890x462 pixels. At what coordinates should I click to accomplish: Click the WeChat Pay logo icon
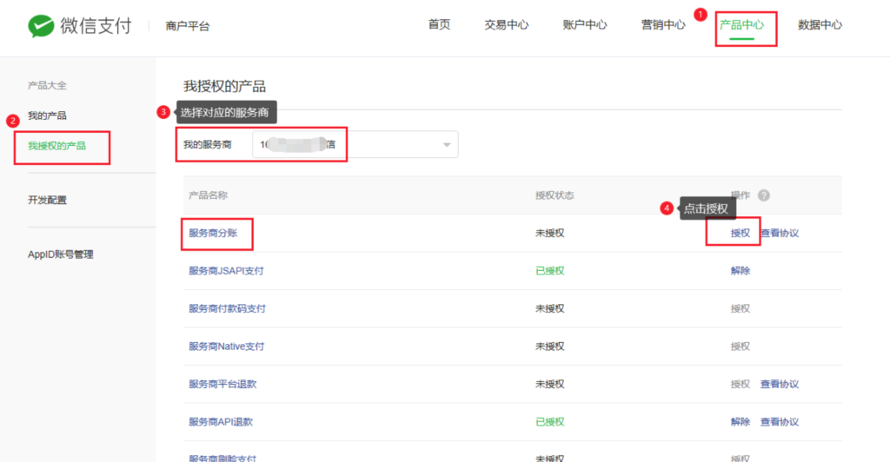[x=41, y=26]
